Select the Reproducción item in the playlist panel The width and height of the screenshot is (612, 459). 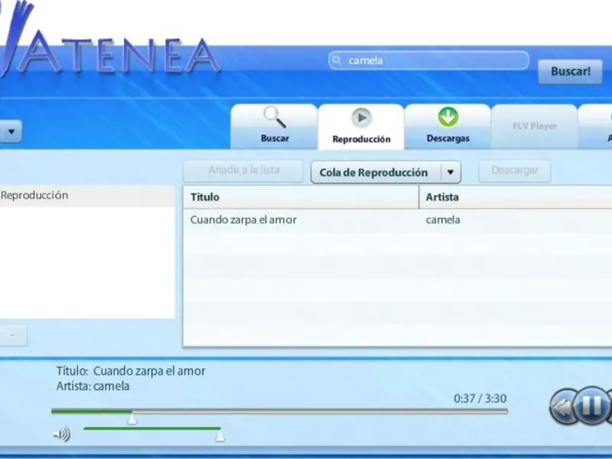[86, 196]
